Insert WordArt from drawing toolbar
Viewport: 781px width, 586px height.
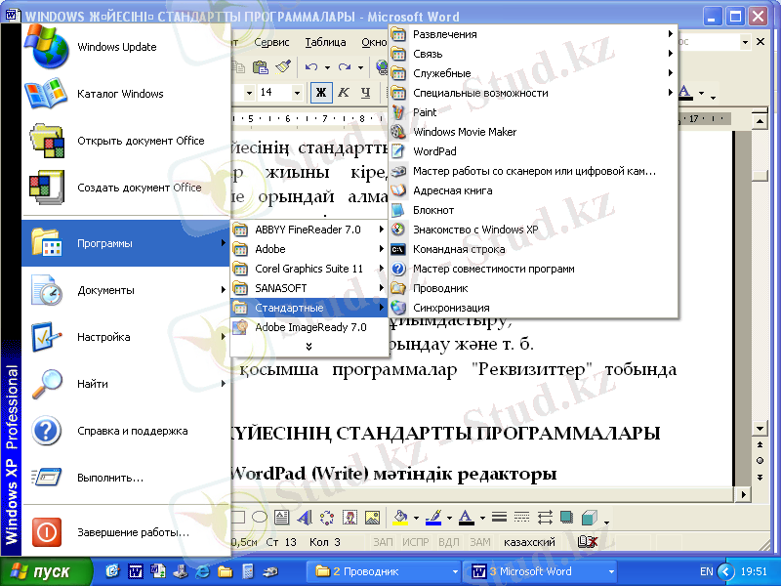[x=305, y=518]
